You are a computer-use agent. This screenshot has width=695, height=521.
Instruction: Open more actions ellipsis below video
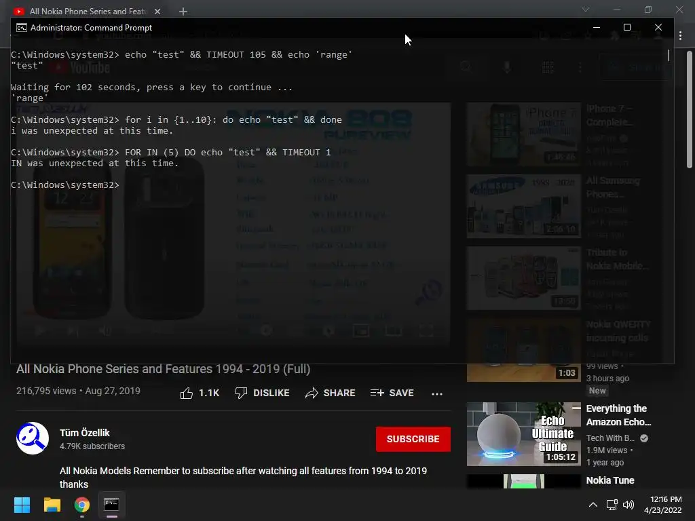(x=437, y=394)
